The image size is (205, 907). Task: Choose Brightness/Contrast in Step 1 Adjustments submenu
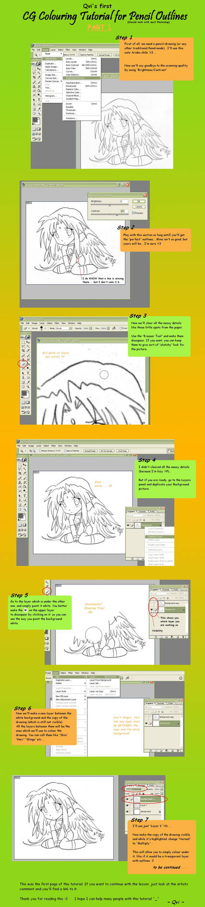coord(82,78)
